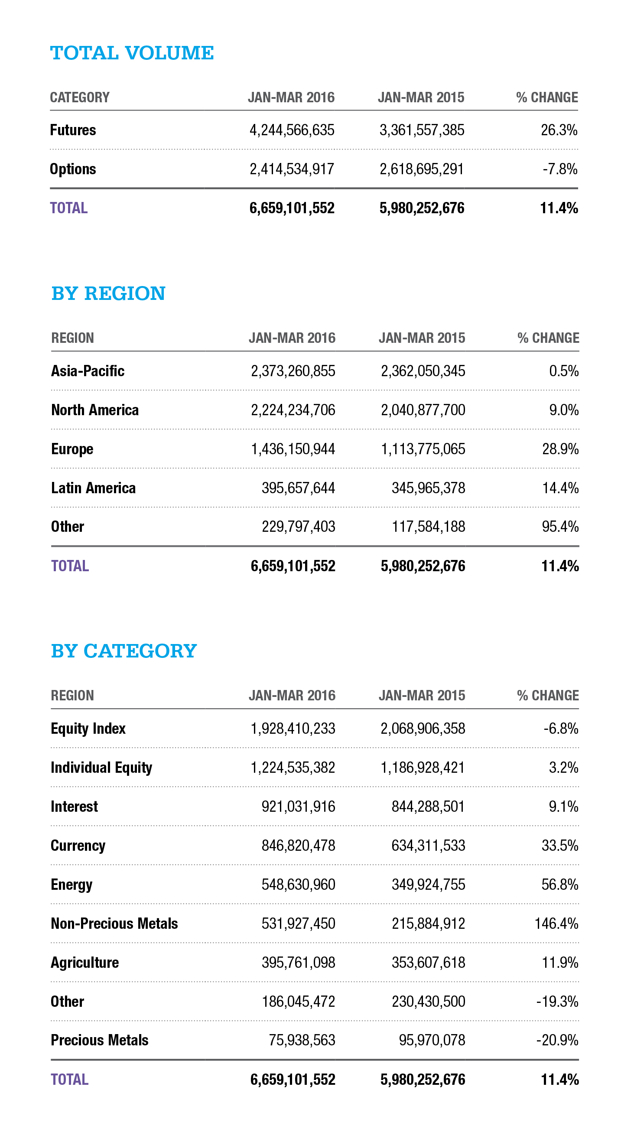
Task: Click the Options row label
Action: (73, 169)
